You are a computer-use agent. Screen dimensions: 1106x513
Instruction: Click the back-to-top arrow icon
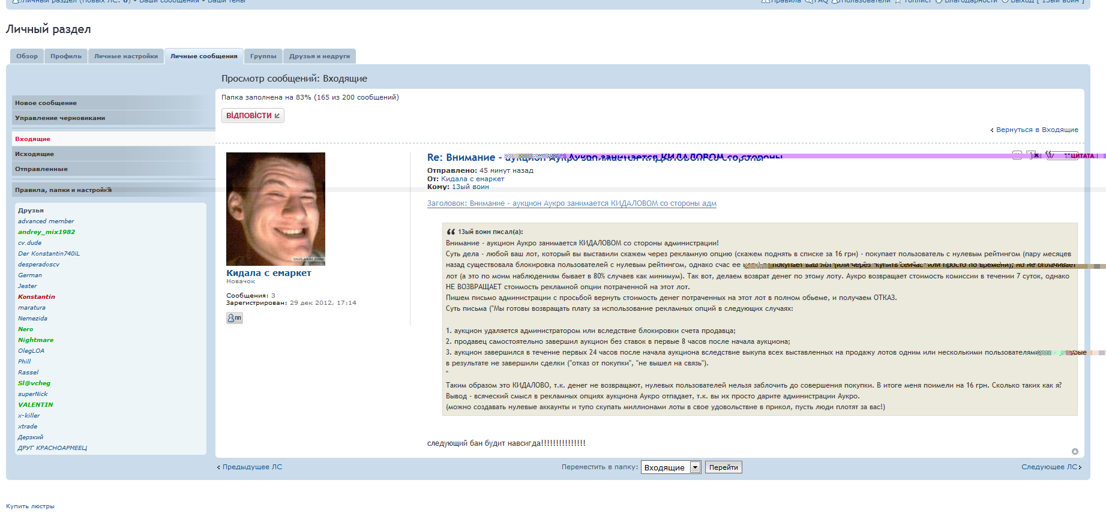pos(1075,451)
